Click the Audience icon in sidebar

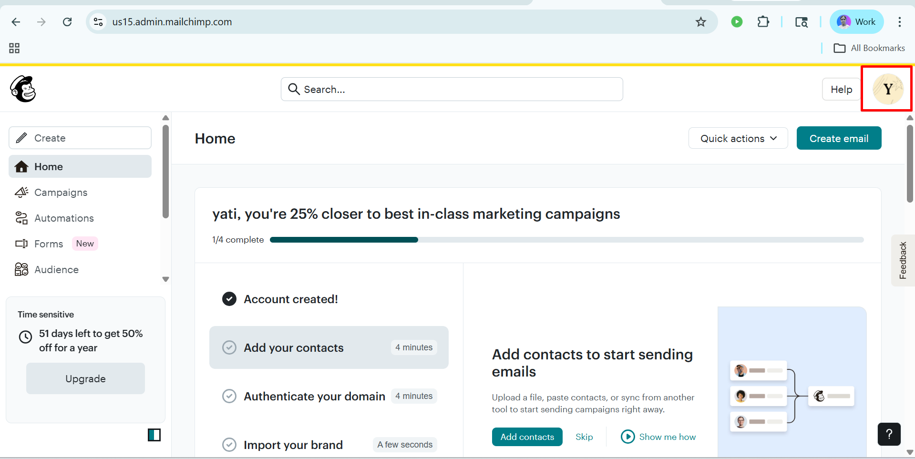pos(21,270)
